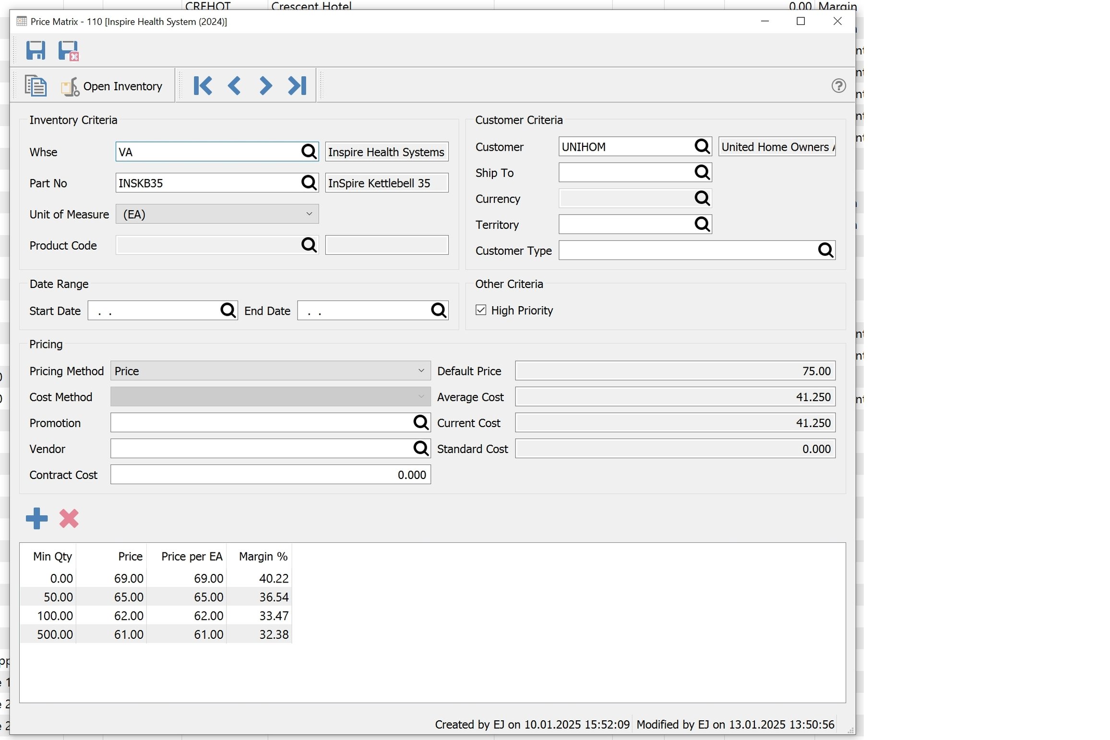Click the Currency lookup magnifier
Screen dimensions: 1110x740
[702, 198]
